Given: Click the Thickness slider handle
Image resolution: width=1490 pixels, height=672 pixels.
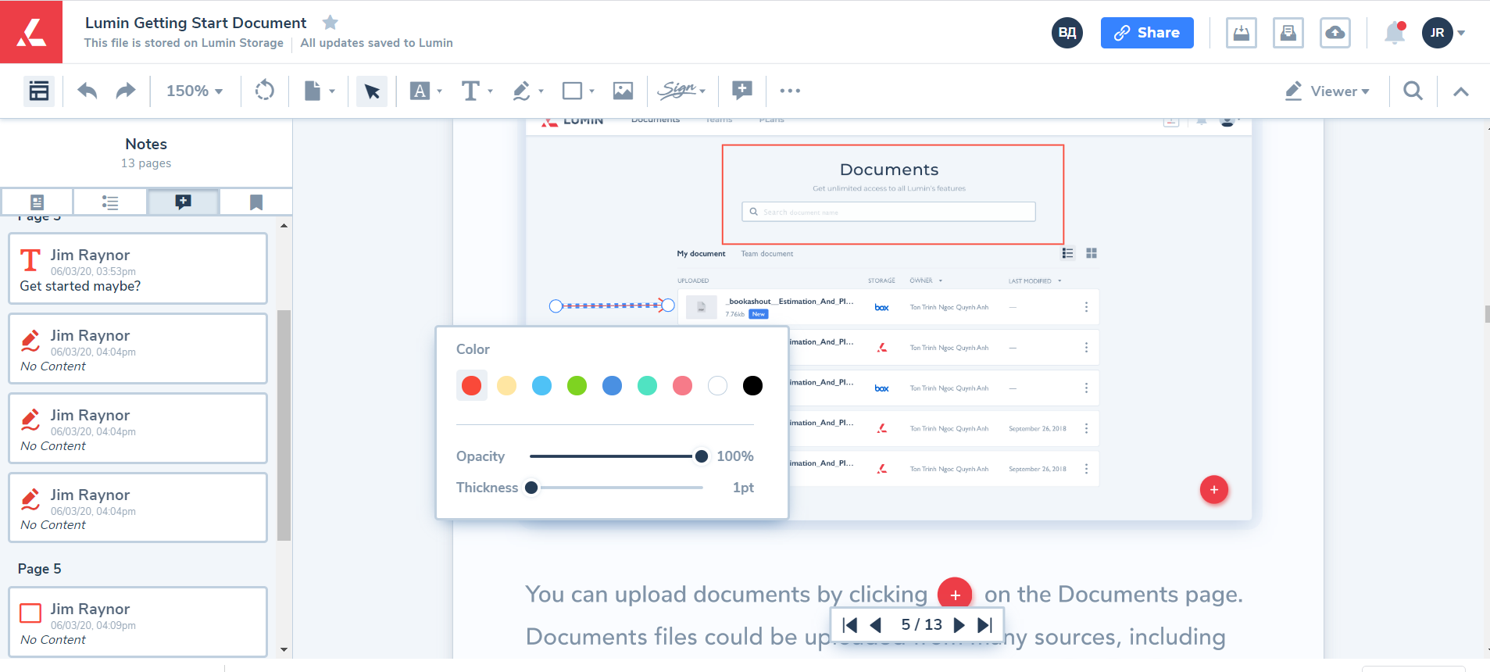Looking at the screenshot, I should pyautogui.click(x=532, y=488).
